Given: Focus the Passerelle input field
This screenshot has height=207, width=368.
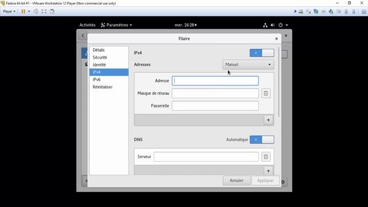Looking at the screenshot, I should (215, 106).
